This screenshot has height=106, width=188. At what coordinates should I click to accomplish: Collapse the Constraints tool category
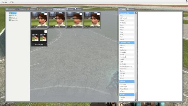(x=127, y=13)
